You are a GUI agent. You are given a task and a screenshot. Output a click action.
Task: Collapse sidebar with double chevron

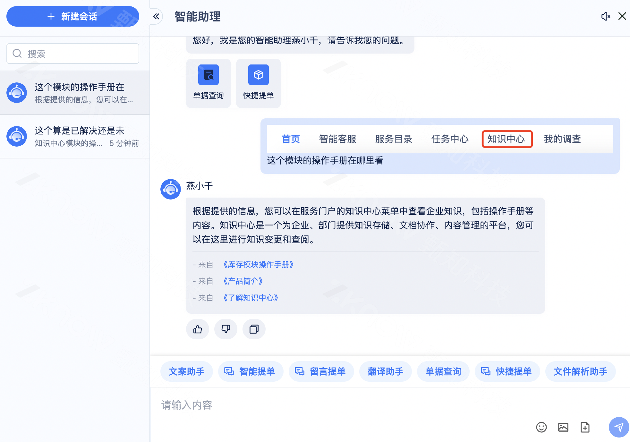pyautogui.click(x=156, y=16)
